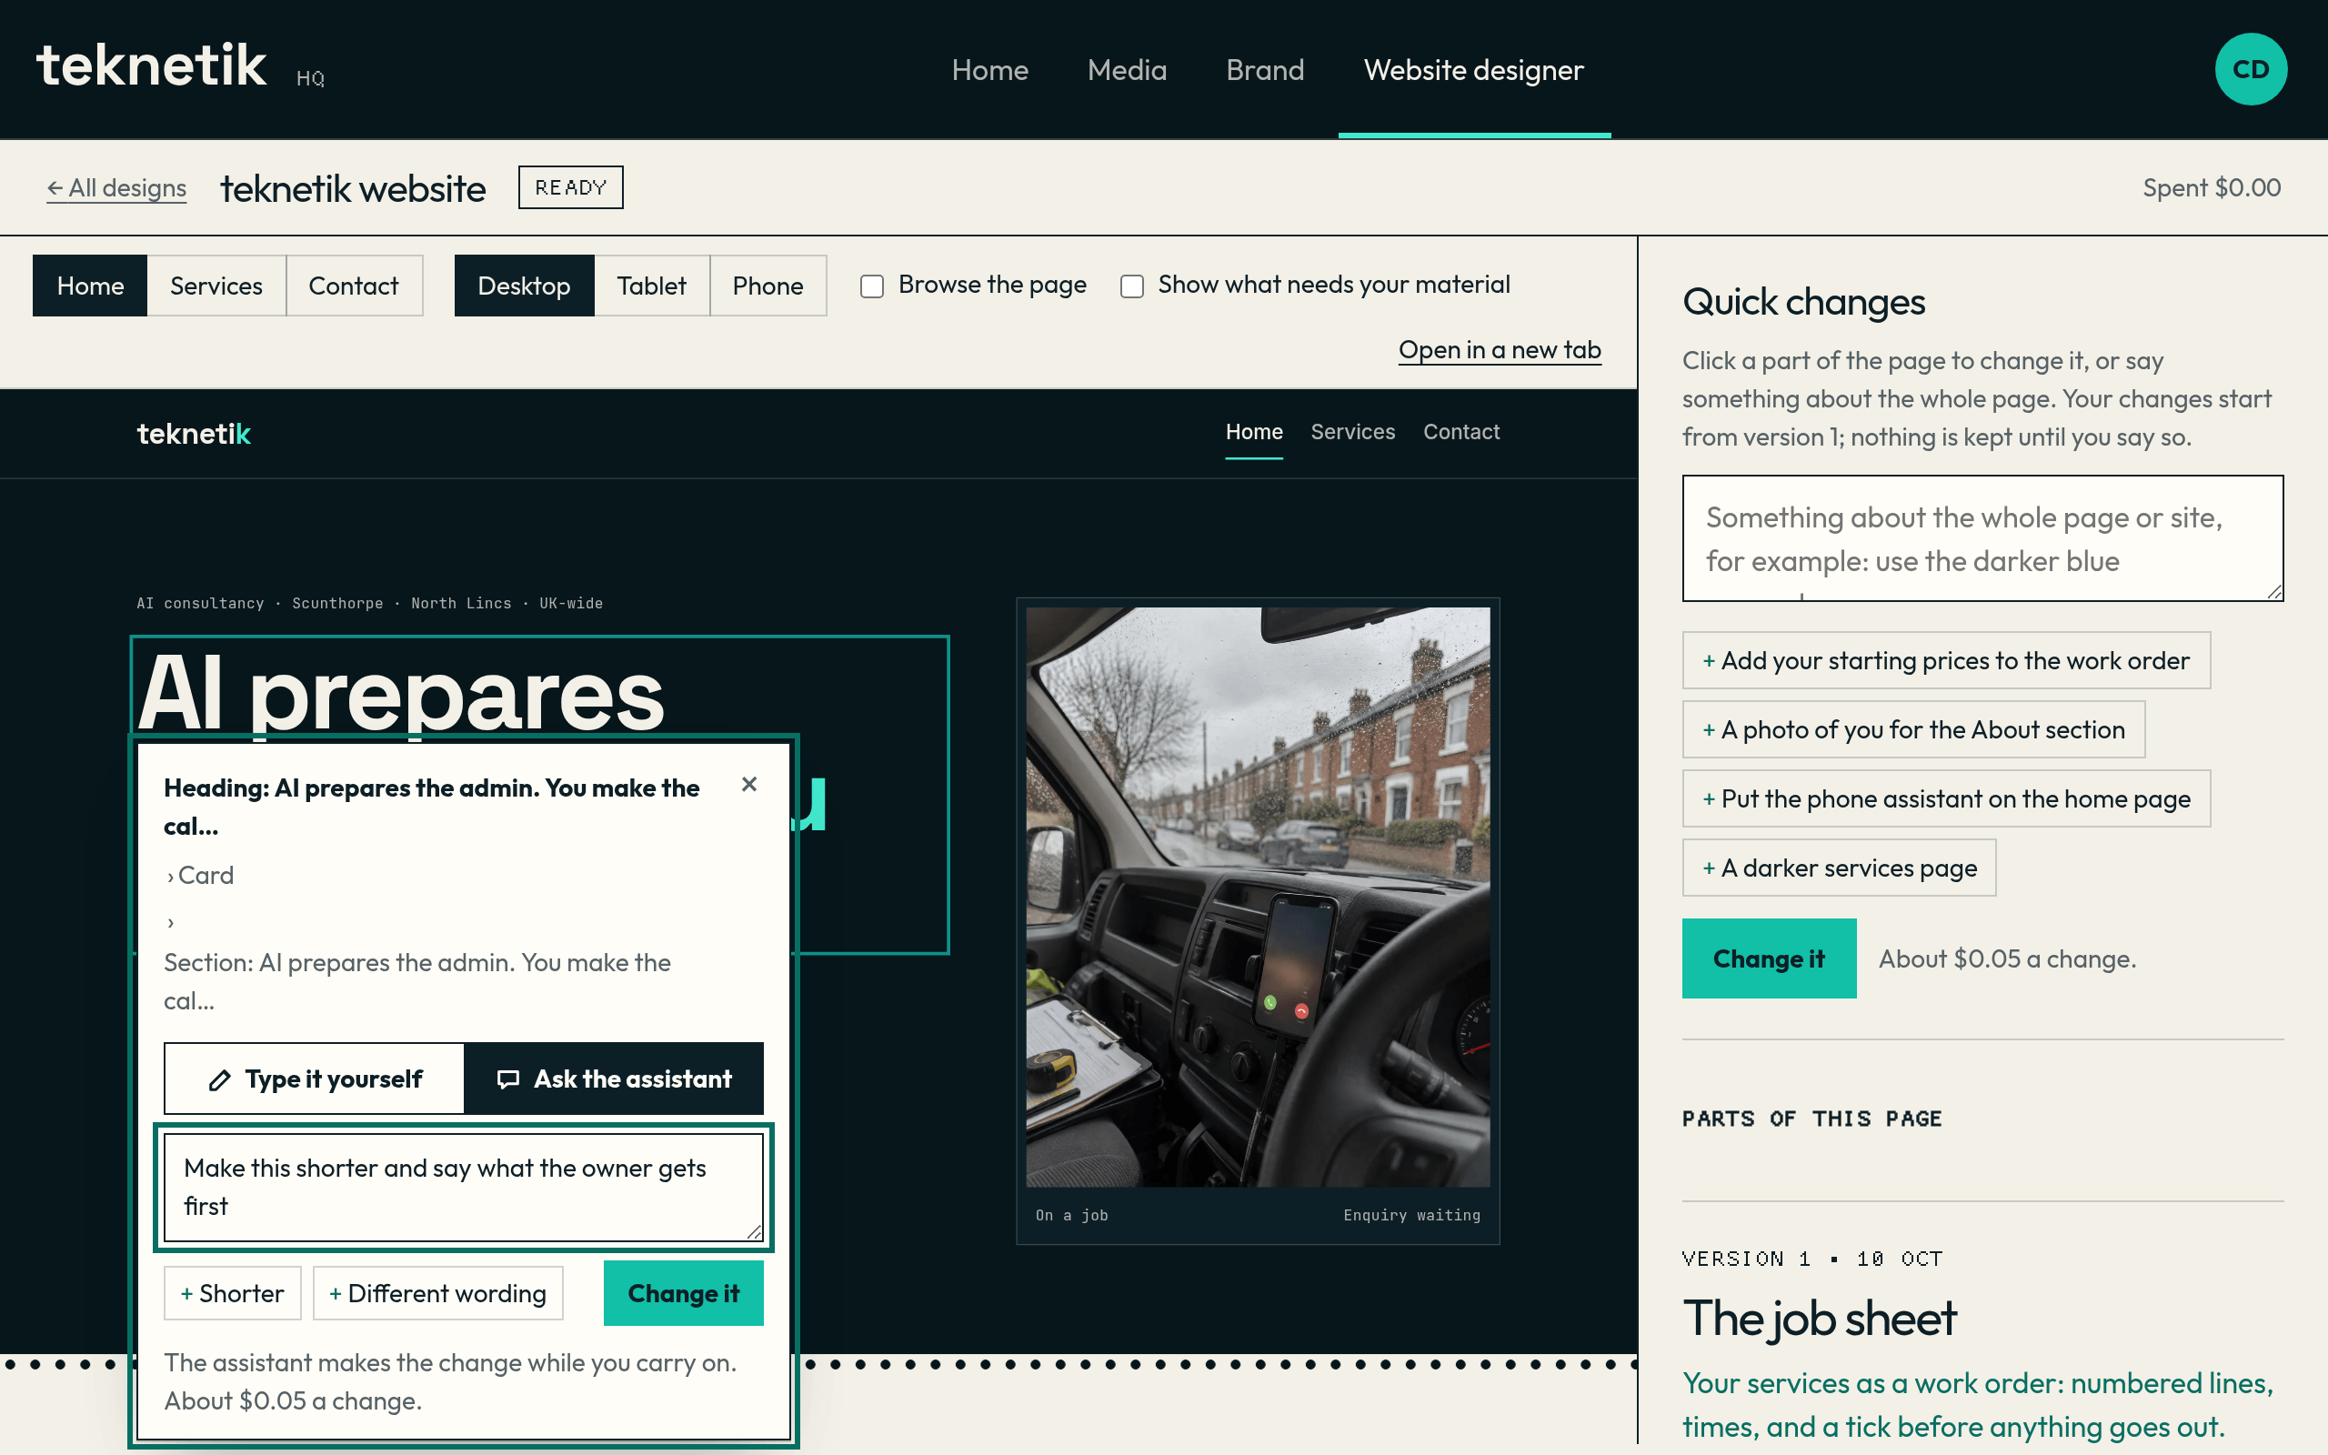Pick the Shorter suggestion chip
This screenshot has width=2328, height=1455.
233,1293
